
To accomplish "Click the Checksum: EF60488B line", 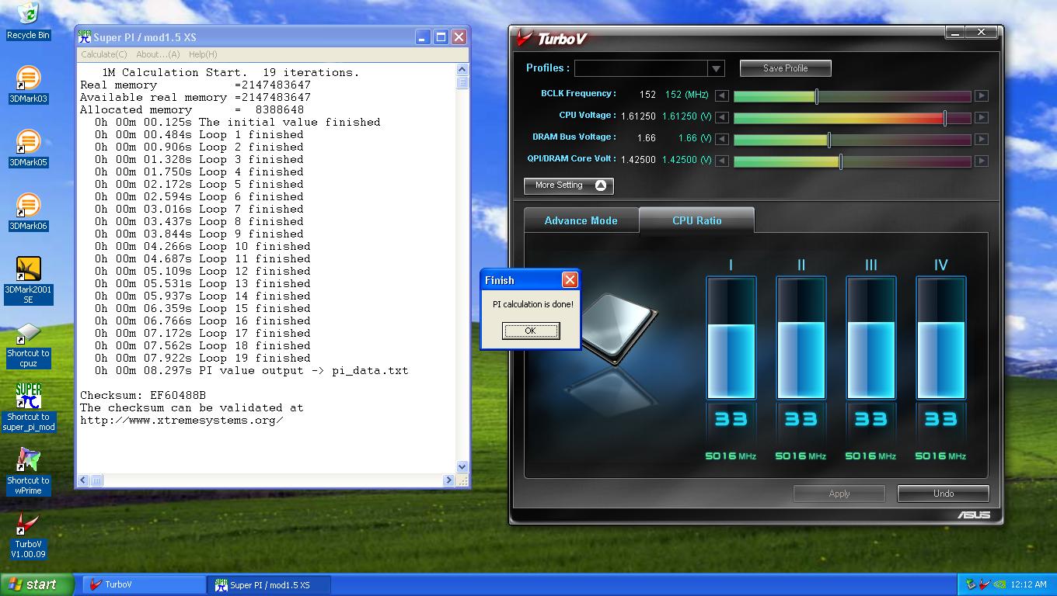I will [x=143, y=395].
